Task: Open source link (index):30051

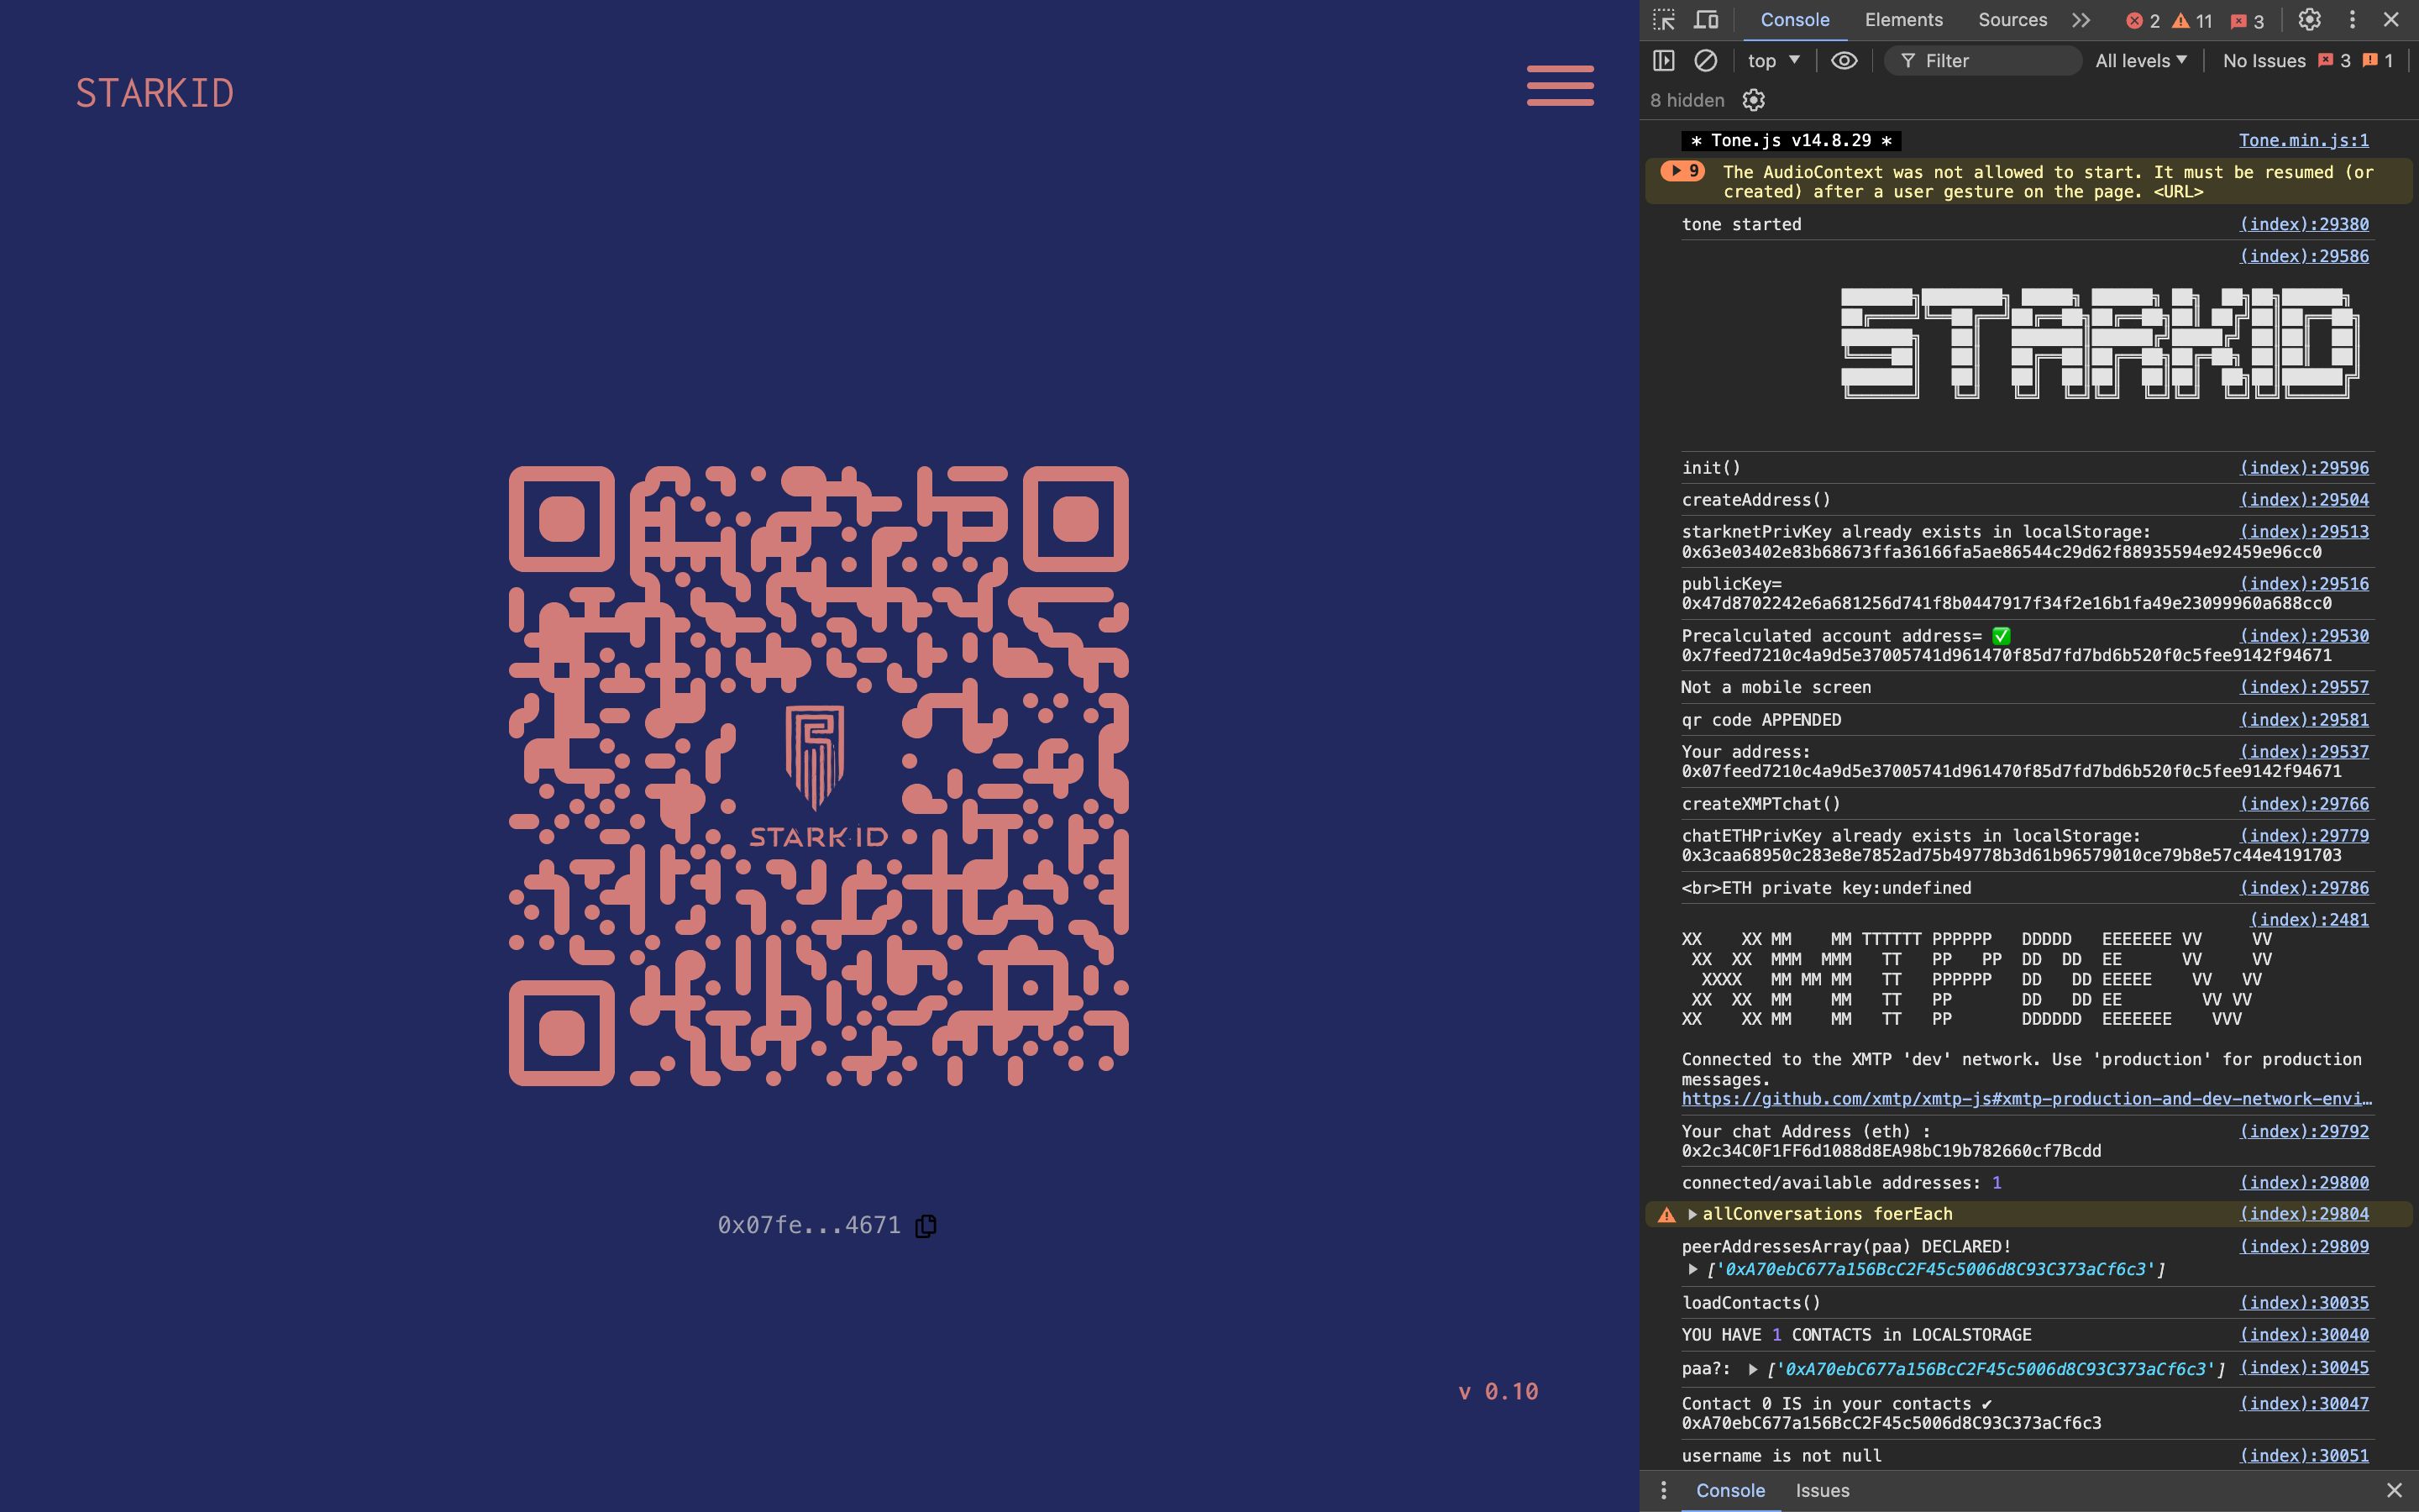Action: click(2304, 1456)
